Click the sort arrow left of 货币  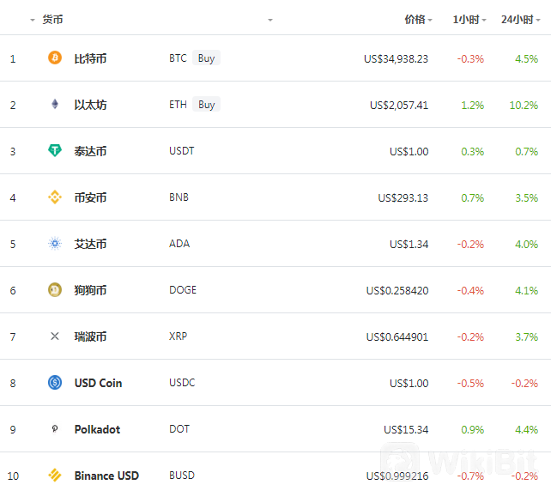[x=33, y=20]
